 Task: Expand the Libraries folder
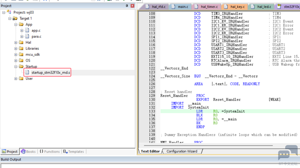coord(16,48)
